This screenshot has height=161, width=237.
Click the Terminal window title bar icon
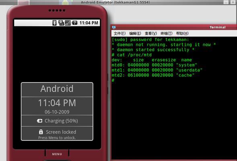(114, 27)
